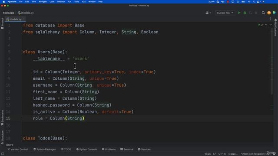Click the red recording icon in the menu bar
Image resolution: width=278 pixels, height=156 pixels.
point(228,2)
